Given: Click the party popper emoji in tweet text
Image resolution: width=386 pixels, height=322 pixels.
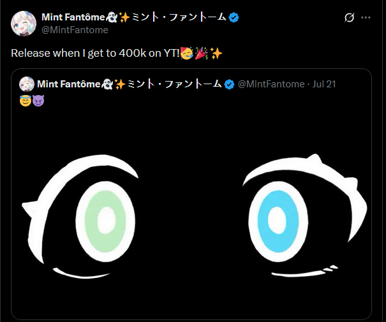Looking at the screenshot, I should click(x=203, y=53).
